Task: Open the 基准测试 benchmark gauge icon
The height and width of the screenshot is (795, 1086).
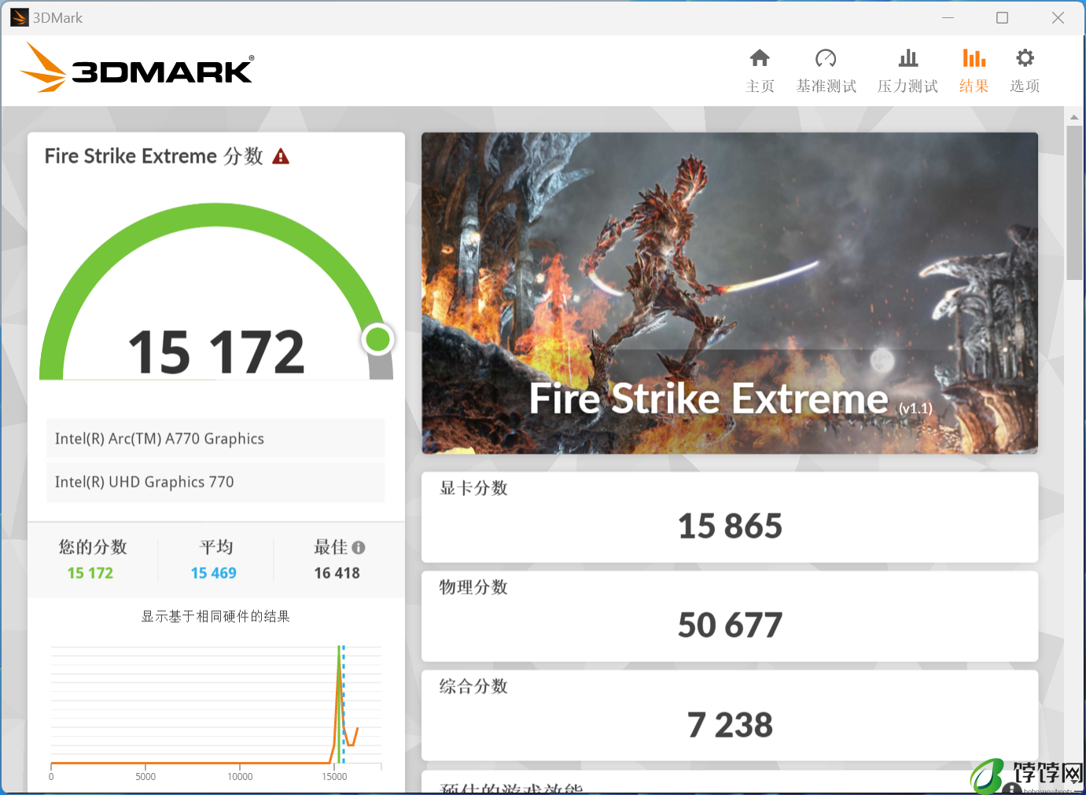Action: coord(826,58)
